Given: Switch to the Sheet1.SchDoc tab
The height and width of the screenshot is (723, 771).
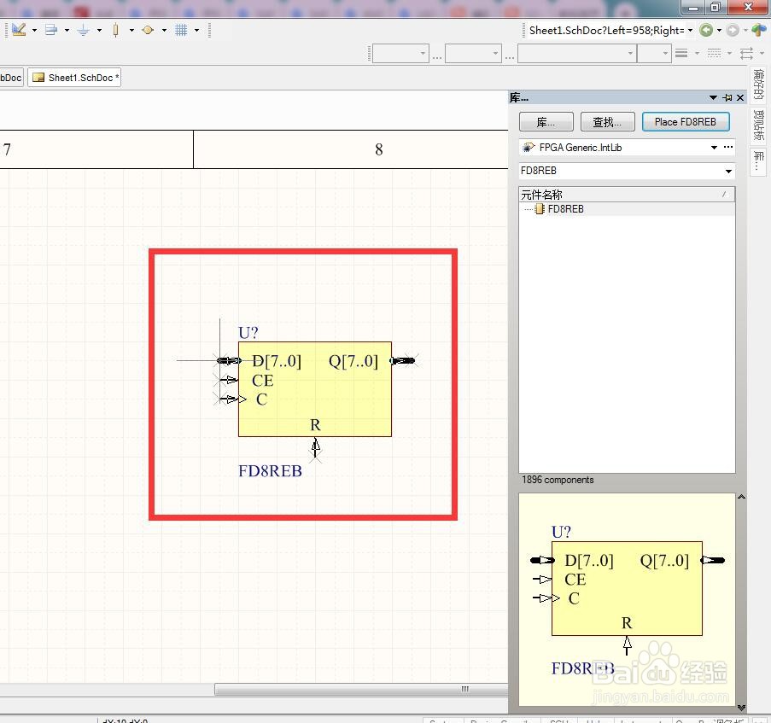Looking at the screenshot, I should [x=74, y=78].
